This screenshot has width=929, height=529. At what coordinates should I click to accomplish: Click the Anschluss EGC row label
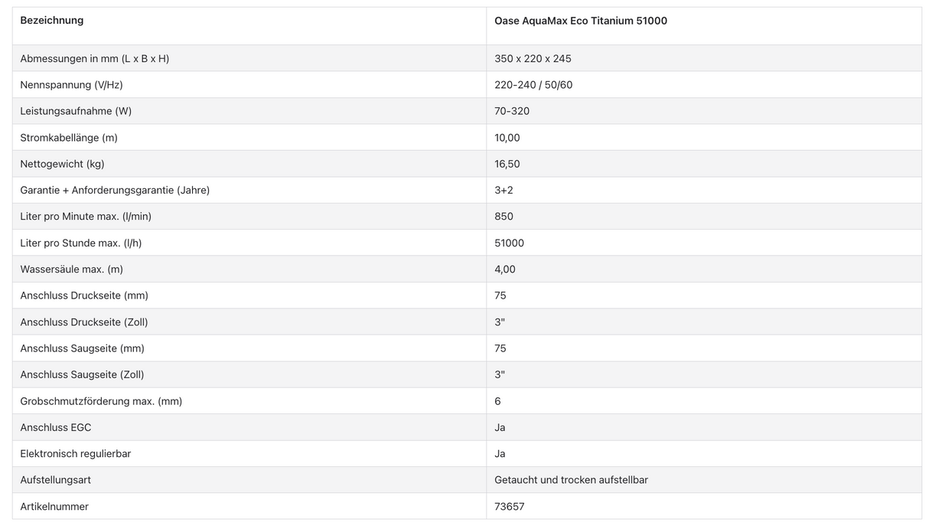(x=56, y=427)
